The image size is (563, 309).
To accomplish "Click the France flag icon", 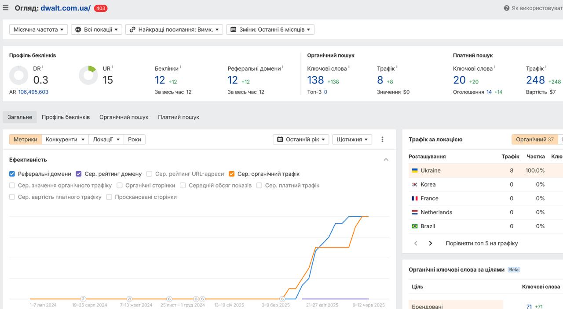I will coord(414,198).
